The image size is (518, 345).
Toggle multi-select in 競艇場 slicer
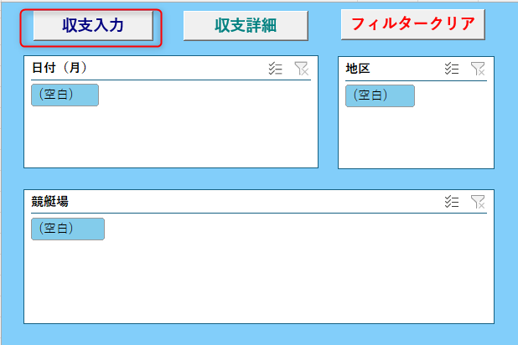pyautogui.click(x=452, y=202)
